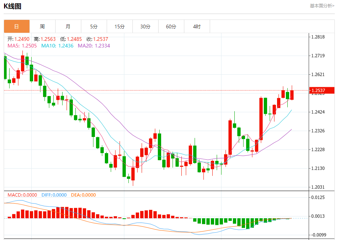Click the MA10: 1.2436 label
The width and height of the screenshot is (337, 240).
click(57, 46)
